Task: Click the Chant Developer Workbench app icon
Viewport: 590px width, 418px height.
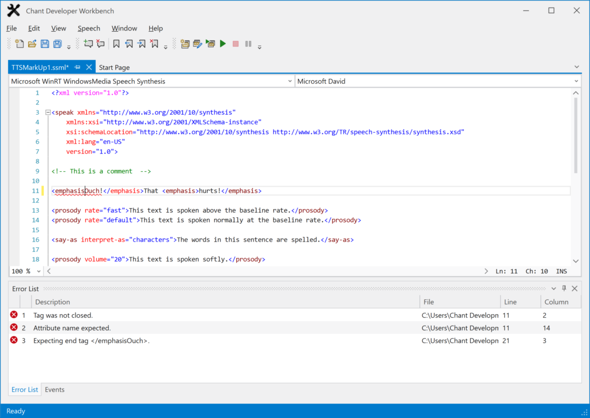Action: tap(14, 10)
